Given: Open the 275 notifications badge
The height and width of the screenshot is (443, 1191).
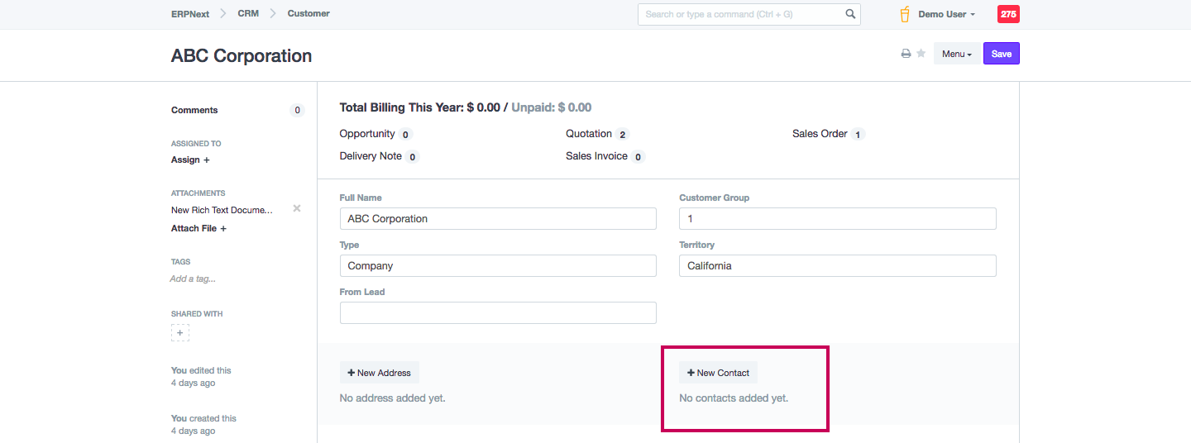Looking at the screenshot, I should (x=1008, y=14).
